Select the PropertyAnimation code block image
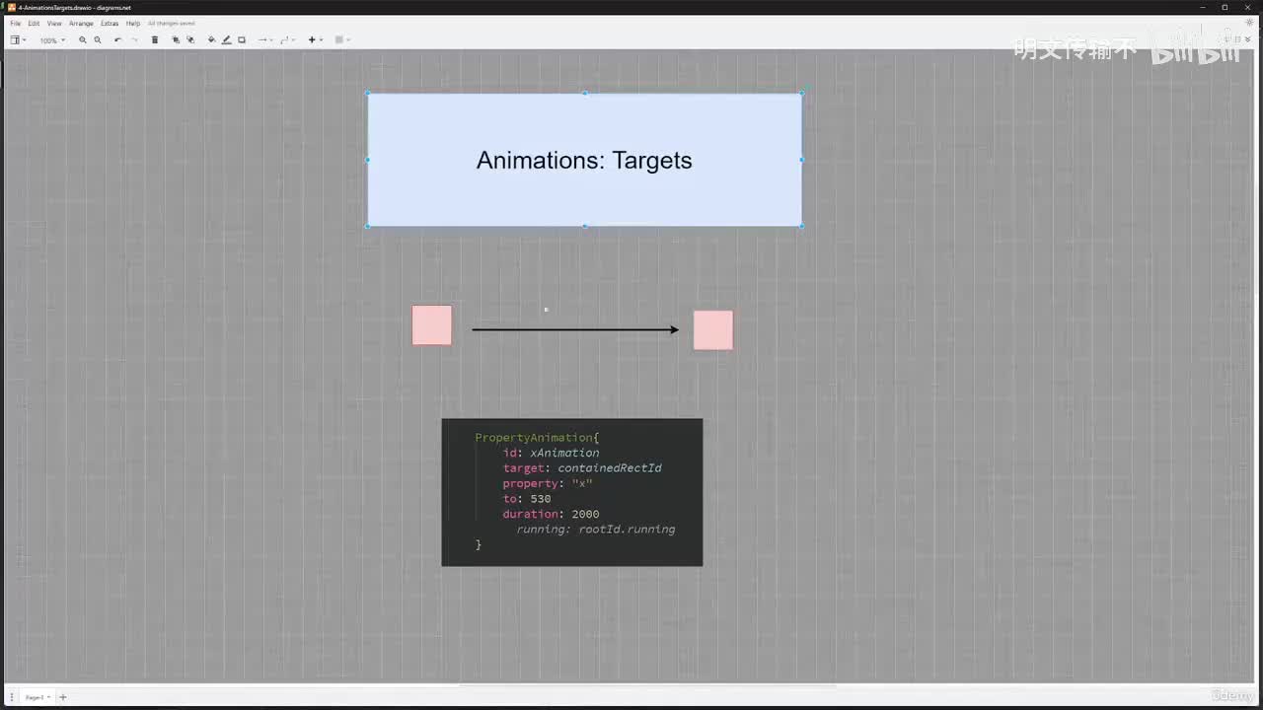This screenshot has width=1263, height=710. pyautogui.click(x=572, y=492)
